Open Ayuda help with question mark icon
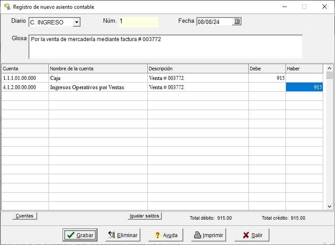Image resolution: width=335 pixels, height=245 pixels. (x=165, y=235)
